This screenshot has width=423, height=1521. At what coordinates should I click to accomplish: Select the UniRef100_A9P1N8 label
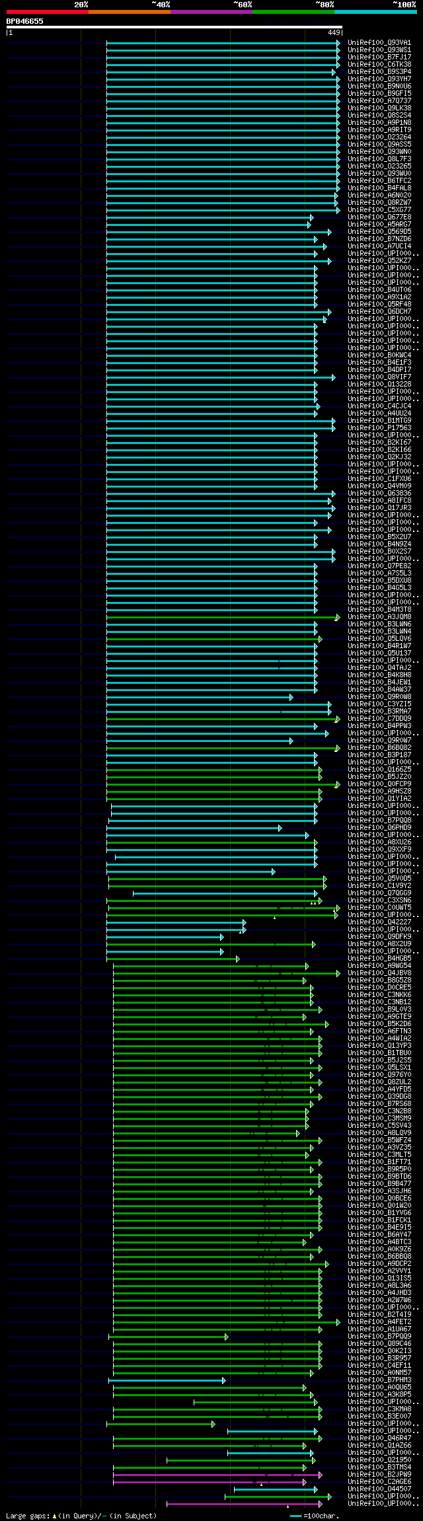[379, 123]
